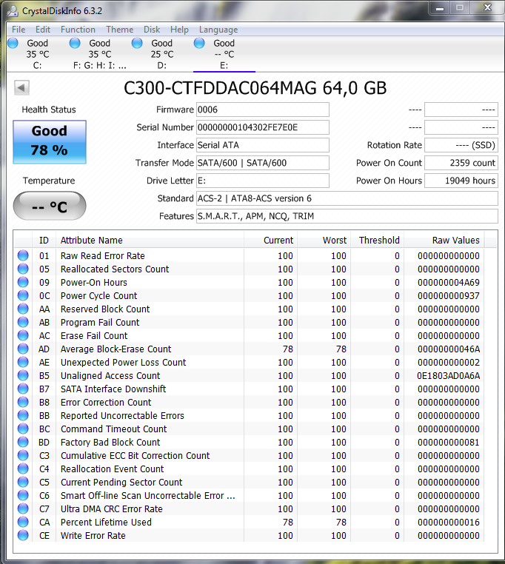Click status icon for Smart Off-line Scan row

pos(23,495)
